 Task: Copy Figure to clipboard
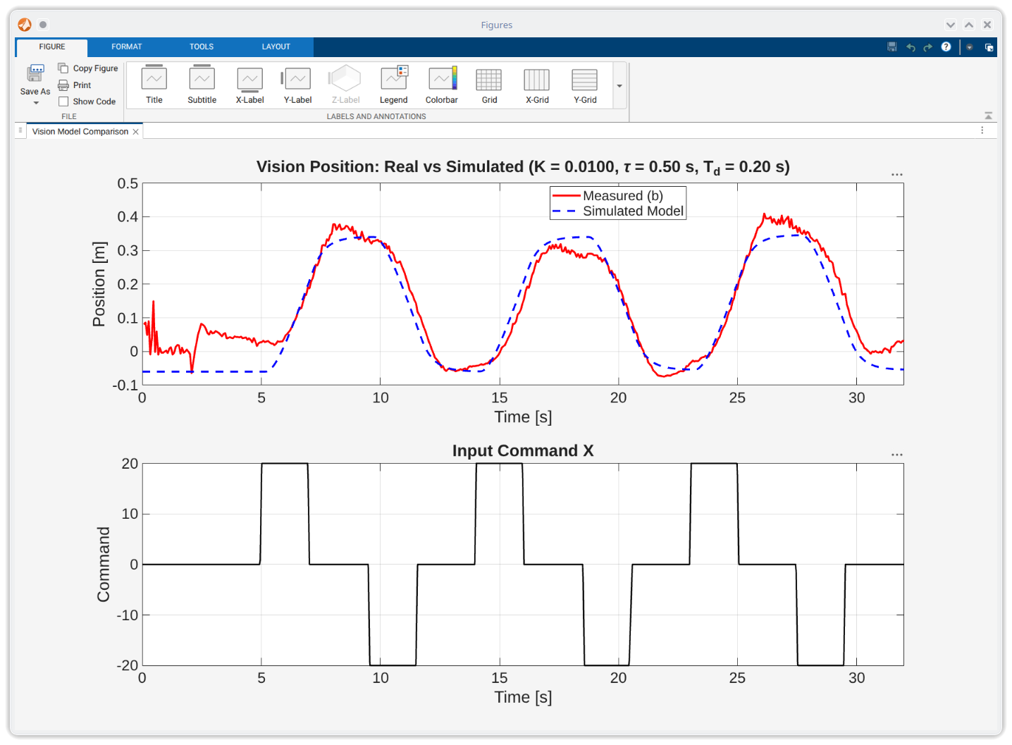point(88,68)
